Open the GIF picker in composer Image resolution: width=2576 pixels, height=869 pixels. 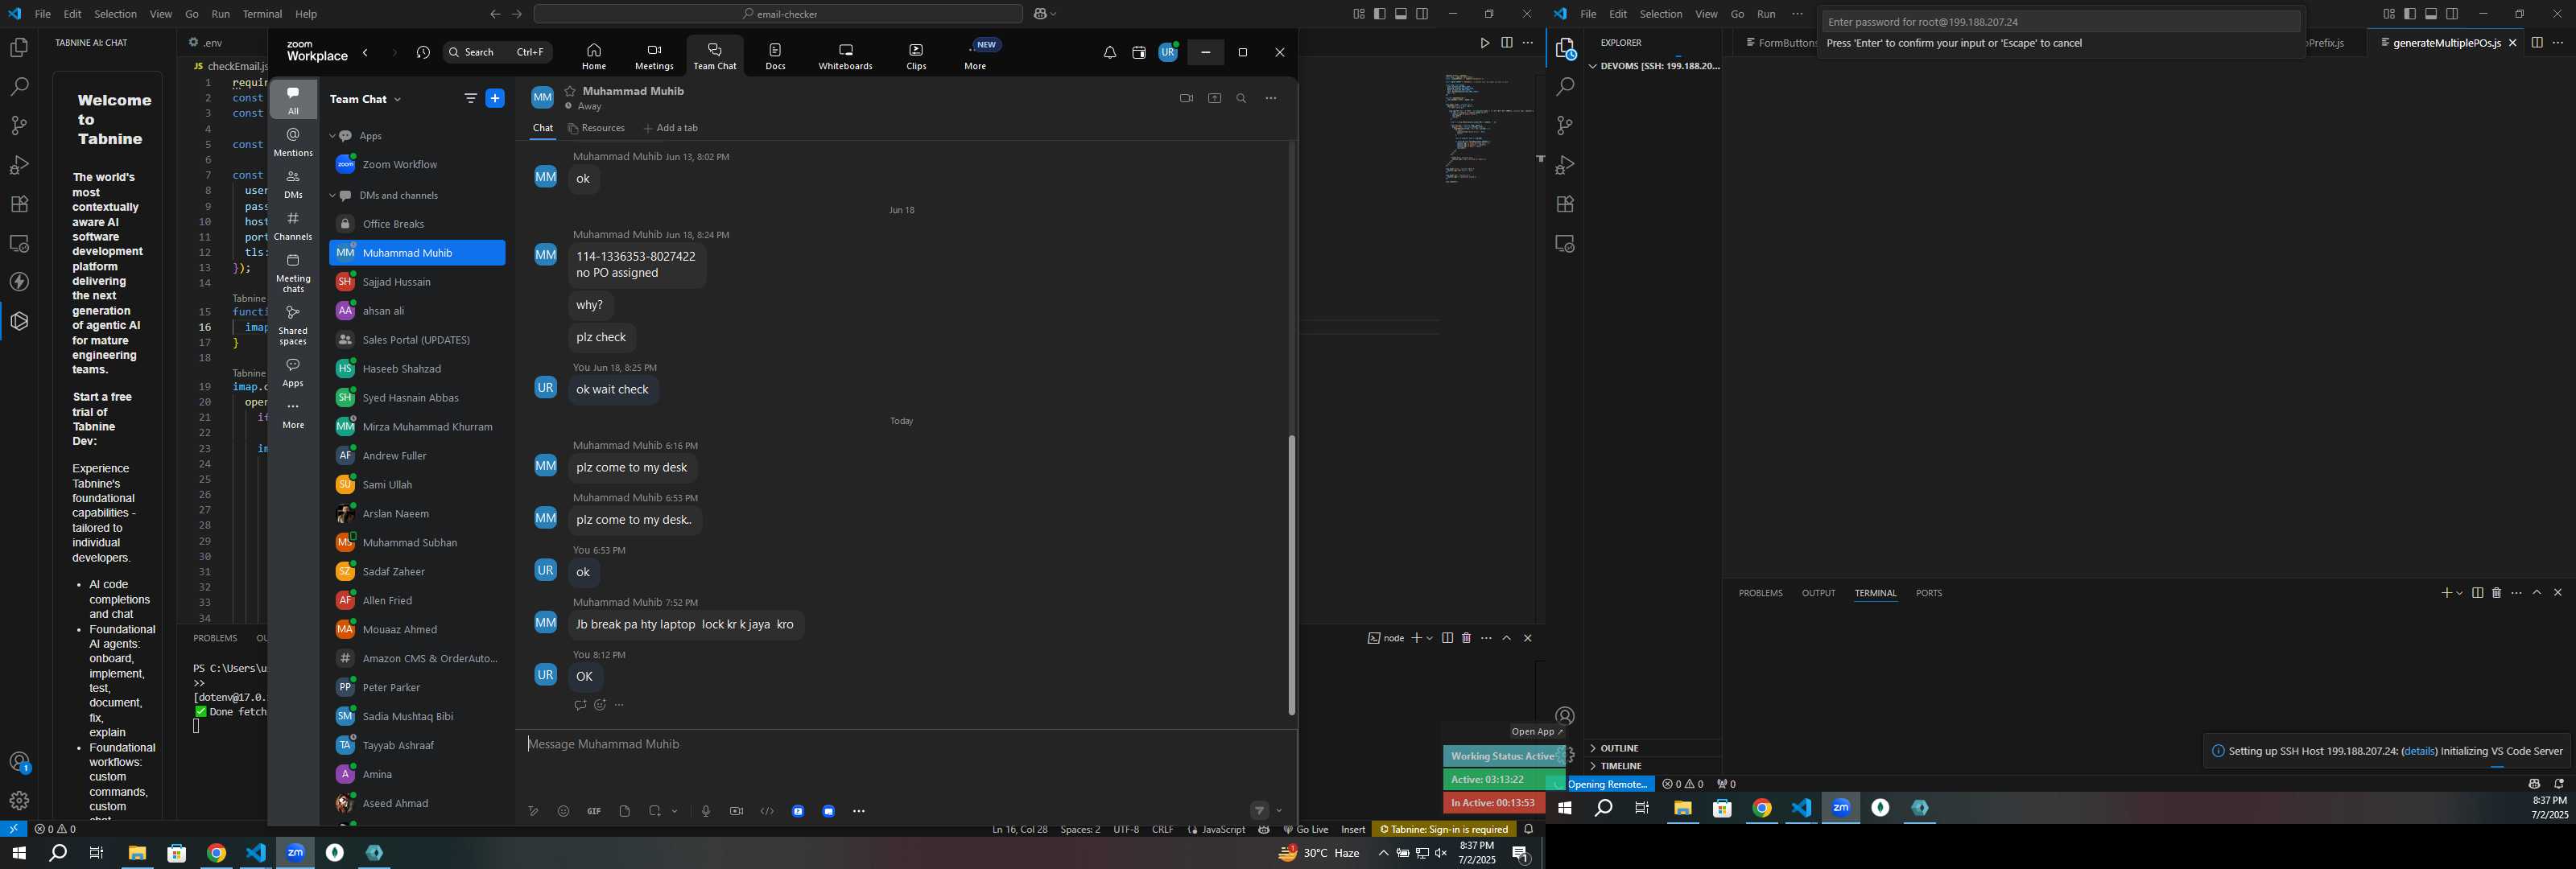[x=594, y=812]
